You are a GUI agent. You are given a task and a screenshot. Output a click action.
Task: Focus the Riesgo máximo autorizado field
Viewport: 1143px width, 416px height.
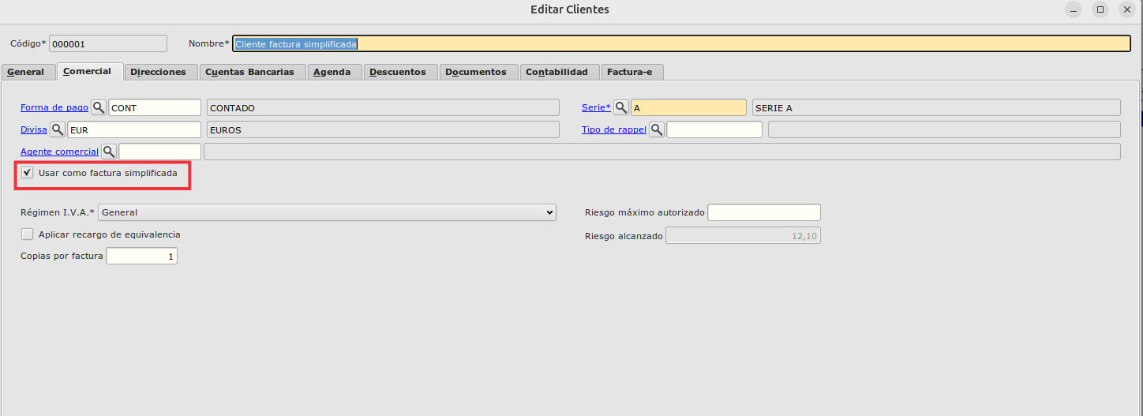click(763, 212)
